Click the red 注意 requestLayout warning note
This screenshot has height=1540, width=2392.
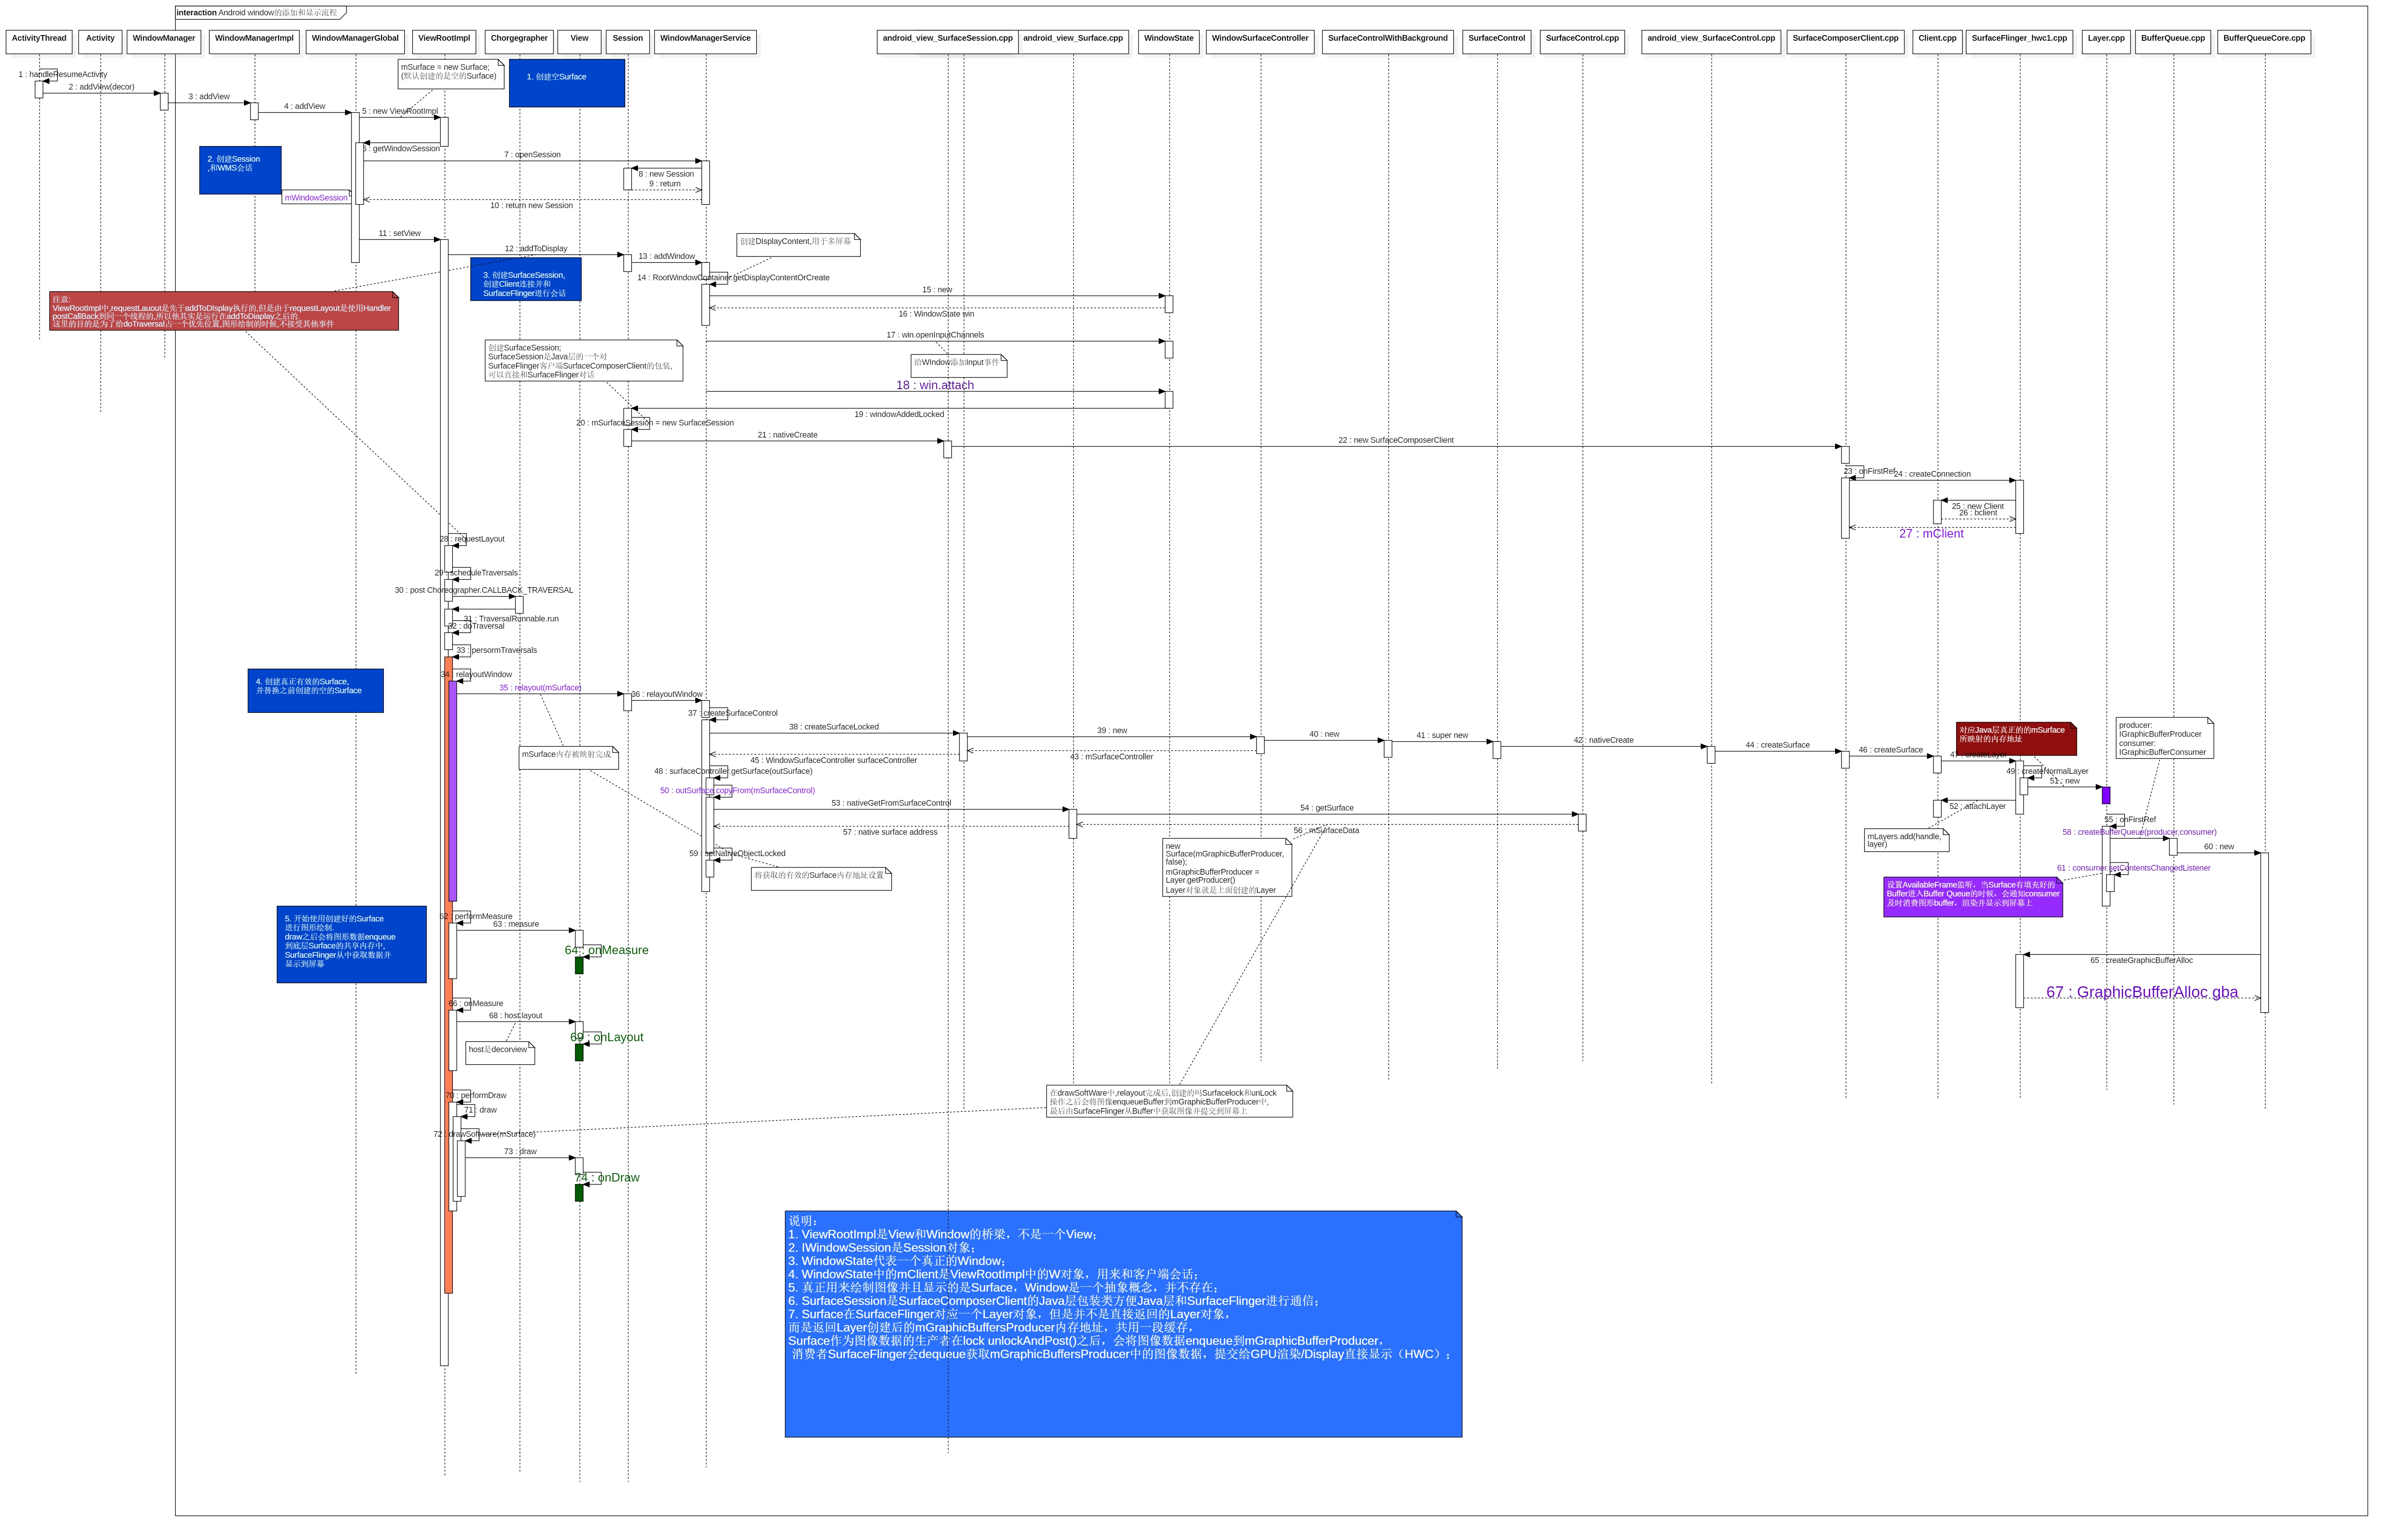pos(224,311)
